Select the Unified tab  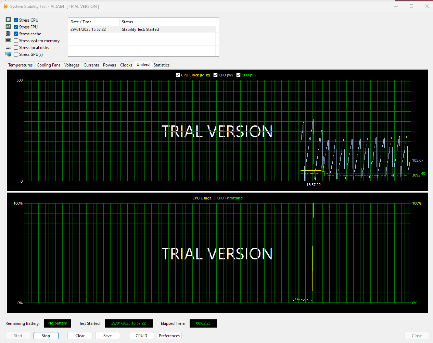[x=143, y=64]
